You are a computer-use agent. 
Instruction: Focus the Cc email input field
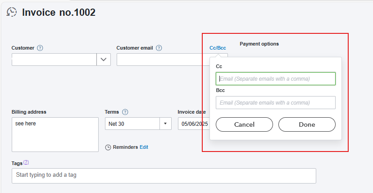tap(276, 79)
